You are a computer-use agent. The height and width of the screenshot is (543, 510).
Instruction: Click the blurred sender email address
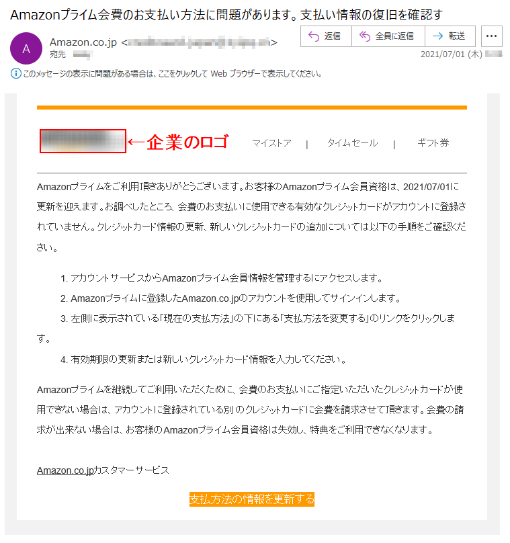coord(199,42)
